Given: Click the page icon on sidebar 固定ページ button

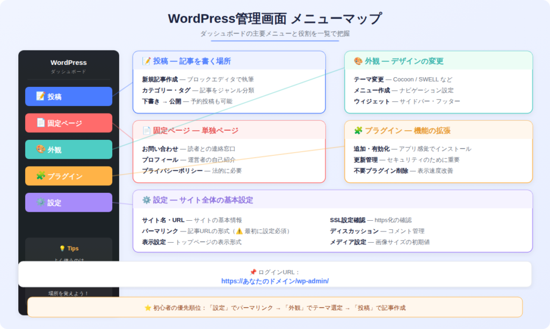Looking at the screenshot, I should point(40,123).
